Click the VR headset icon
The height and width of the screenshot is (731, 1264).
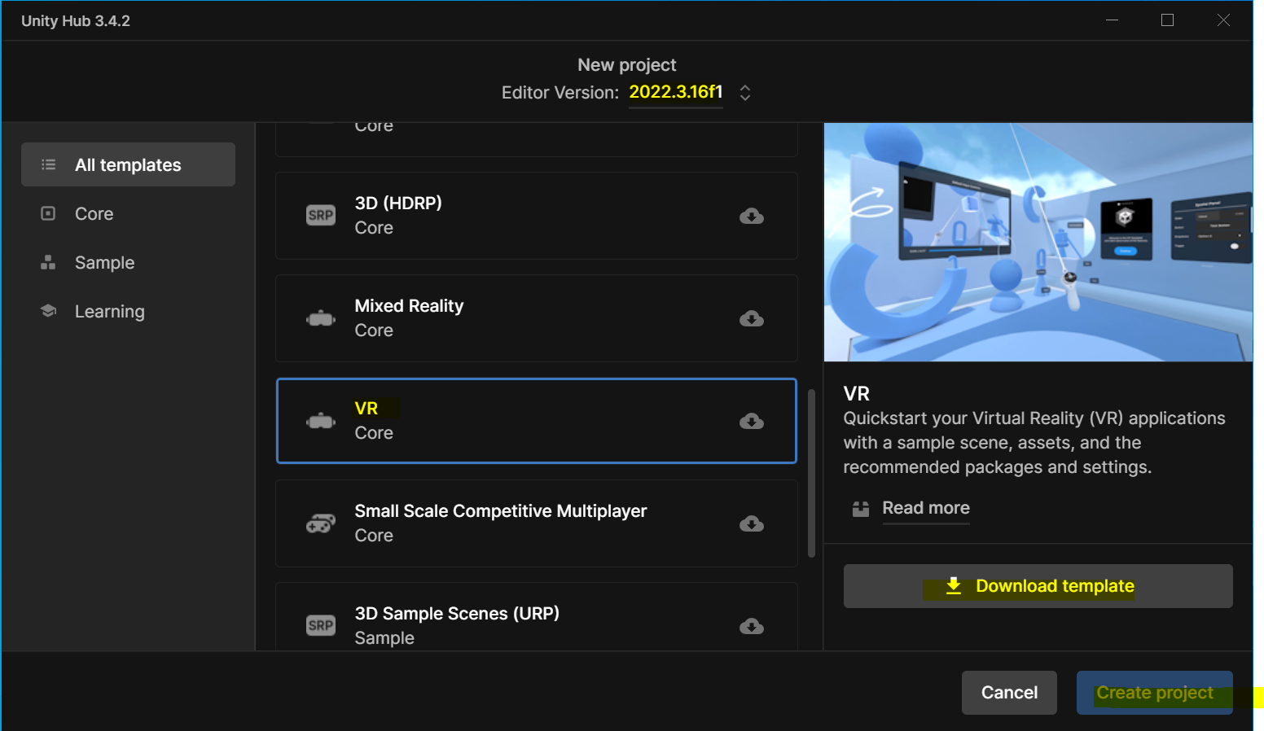321,421
